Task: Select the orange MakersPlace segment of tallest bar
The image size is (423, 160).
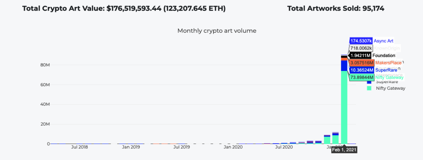Action: click(x=344, y=59)
